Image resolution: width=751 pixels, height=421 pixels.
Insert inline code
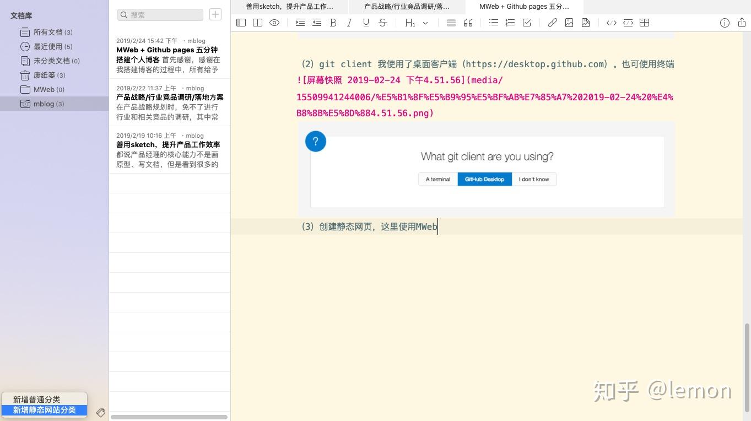612,23
